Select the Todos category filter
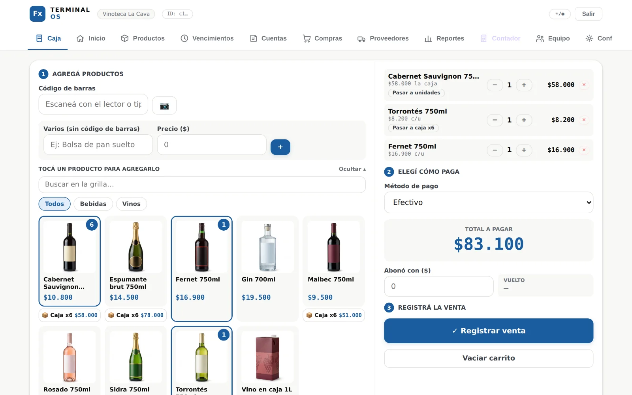This screenshot has height=395, width=632. click(x=55, y=204)
